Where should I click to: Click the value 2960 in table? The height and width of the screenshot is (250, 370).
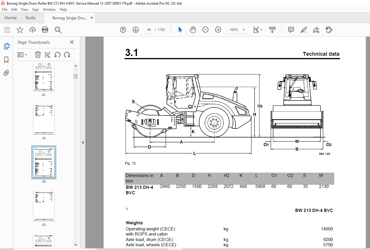165,186
